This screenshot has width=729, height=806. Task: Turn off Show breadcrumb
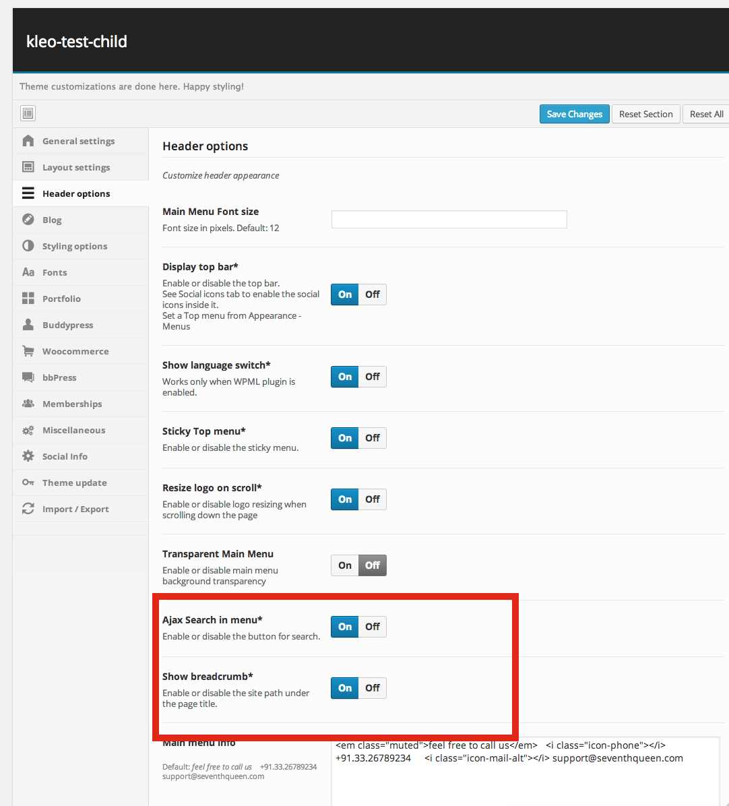click(x=373, y=688)
